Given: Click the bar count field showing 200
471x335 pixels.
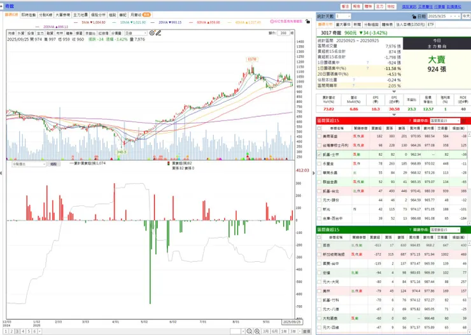Looking at the screenshot, I should (x=284, y=33).
